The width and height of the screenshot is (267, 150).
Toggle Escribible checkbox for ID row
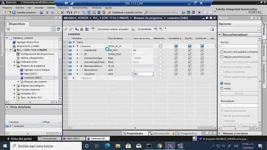click(x=189, y=54)
